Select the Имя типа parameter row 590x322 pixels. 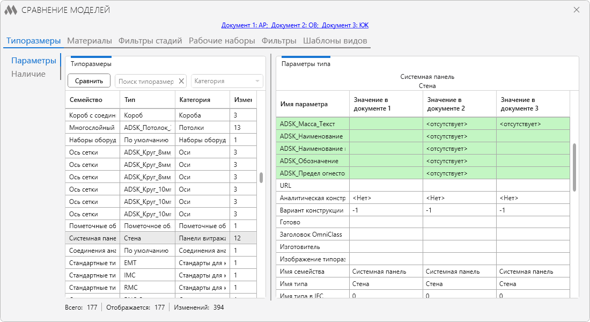(x=423, y=284)
